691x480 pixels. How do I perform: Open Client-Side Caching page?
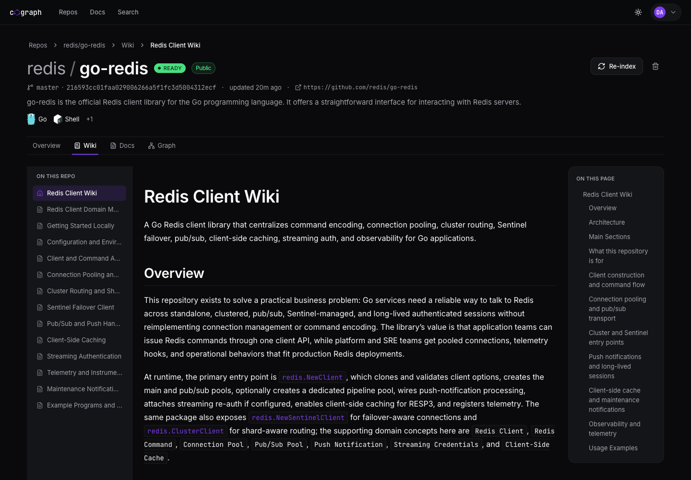coord(80,340)
